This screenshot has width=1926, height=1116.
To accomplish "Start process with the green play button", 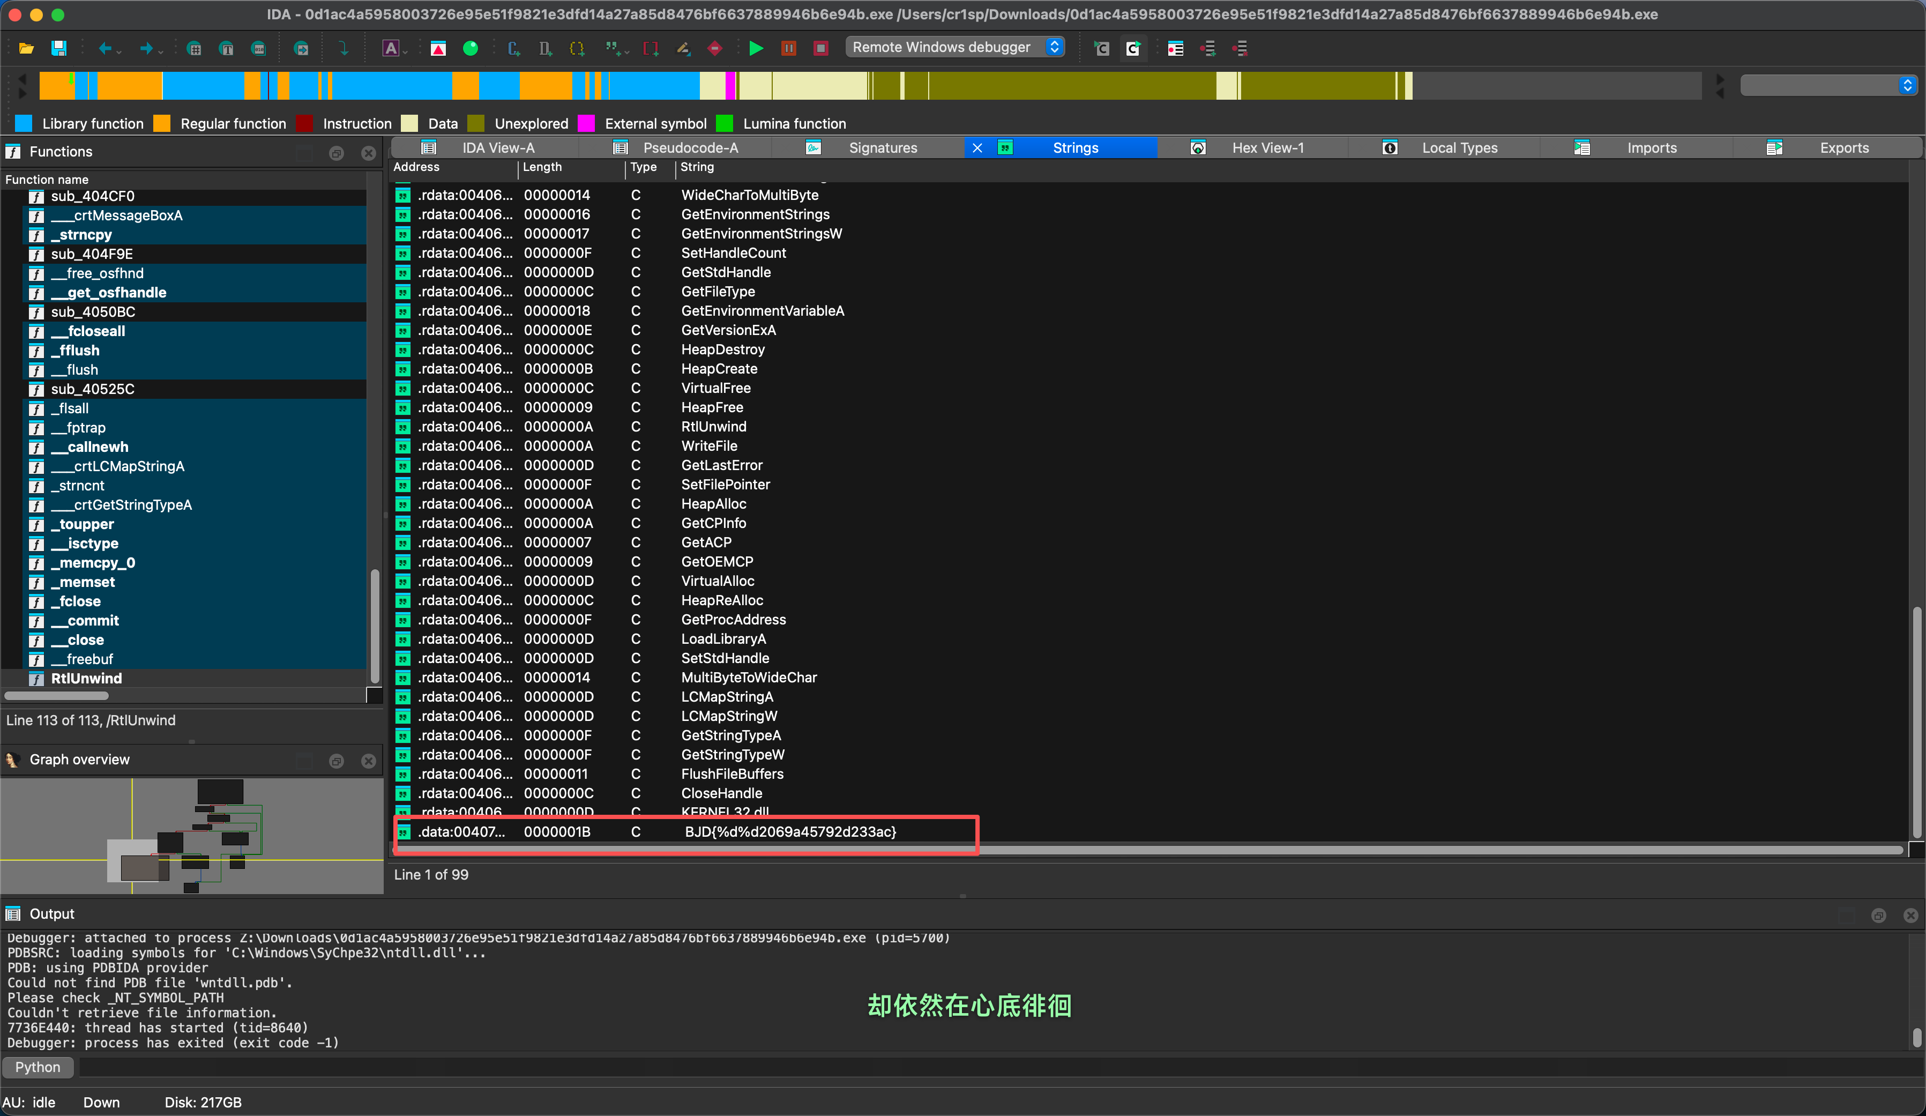I will [756, 48].
